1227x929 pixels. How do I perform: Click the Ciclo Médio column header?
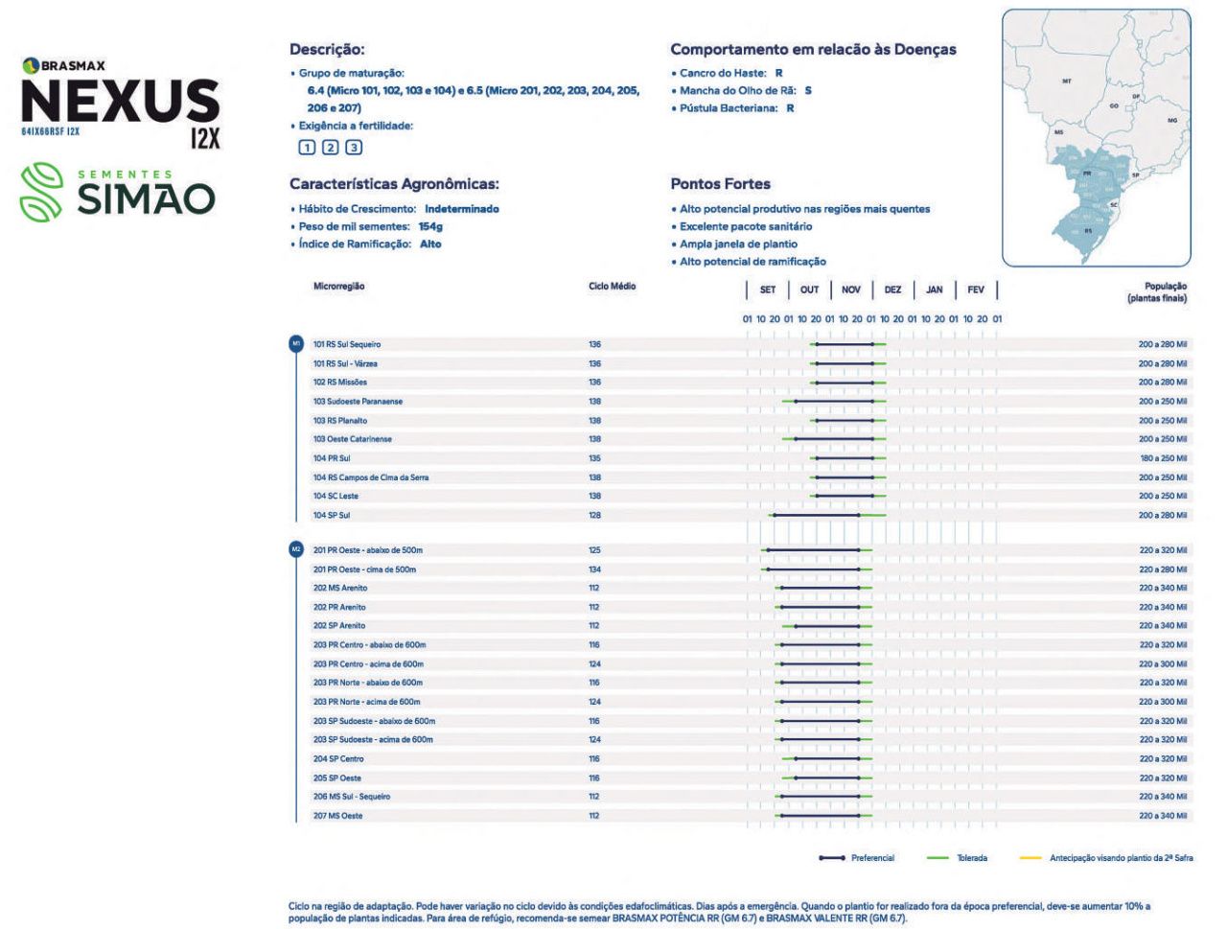point(612,287)
